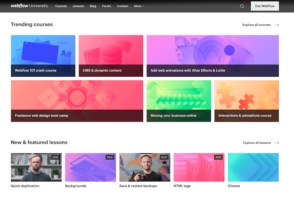The height and width of the screenshot is (199, 294).
Task: Click the Classes title text
Action: (x=234, y=186)
